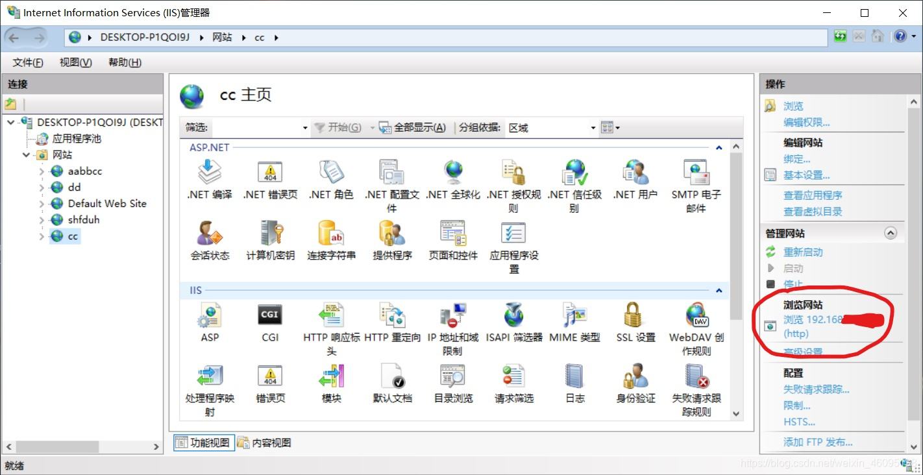Collapse the 管理网站 actions section
This screenshot has height=475, width=923.
(x=891, y=233)
